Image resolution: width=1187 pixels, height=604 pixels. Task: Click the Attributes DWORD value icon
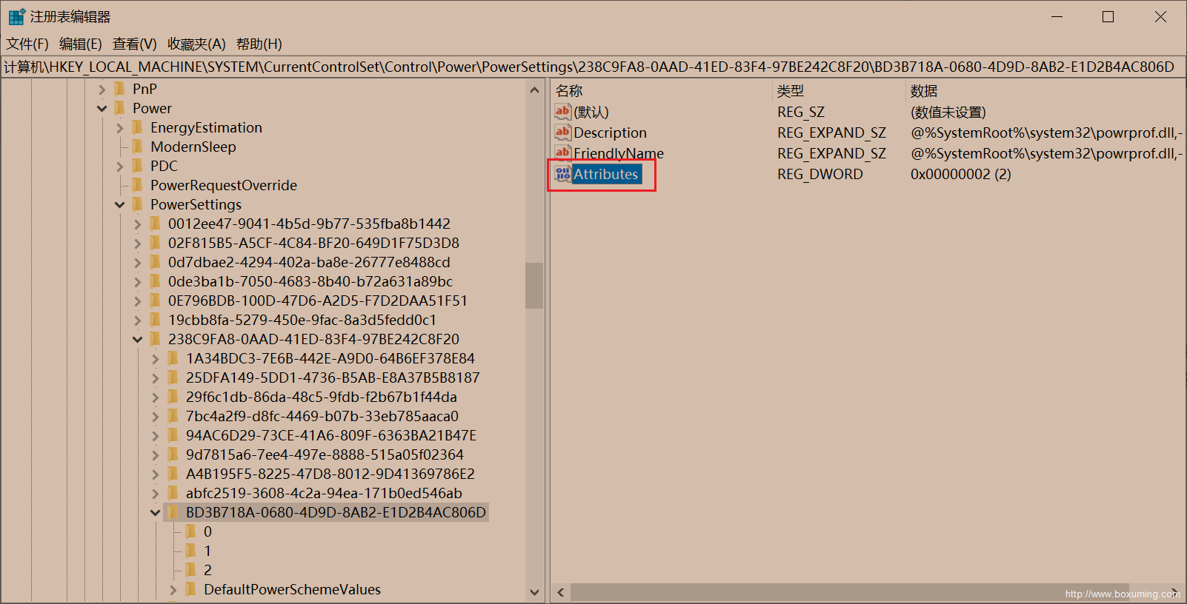pos(563,174)
